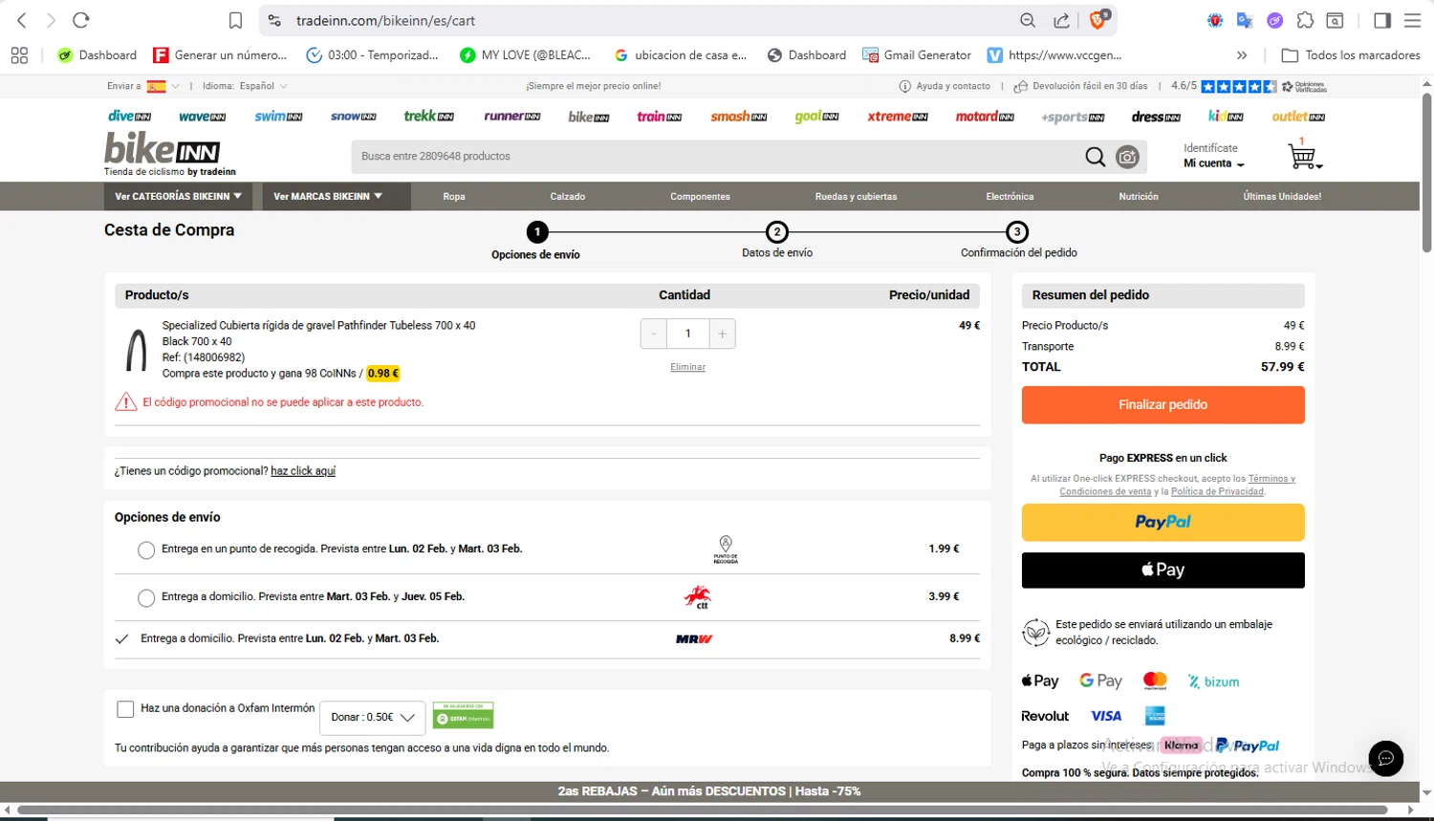Screen dimensions: 1434x821
Task: Check the Oxfam Intermón donation checkbox
Action: coord(125,709)
